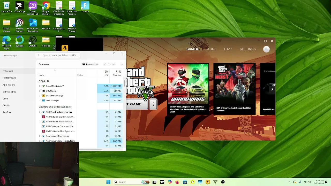The width and height of the screenshot is (331, 186).
Task: Open game options three-dot menu
Action: click(153, 104)
